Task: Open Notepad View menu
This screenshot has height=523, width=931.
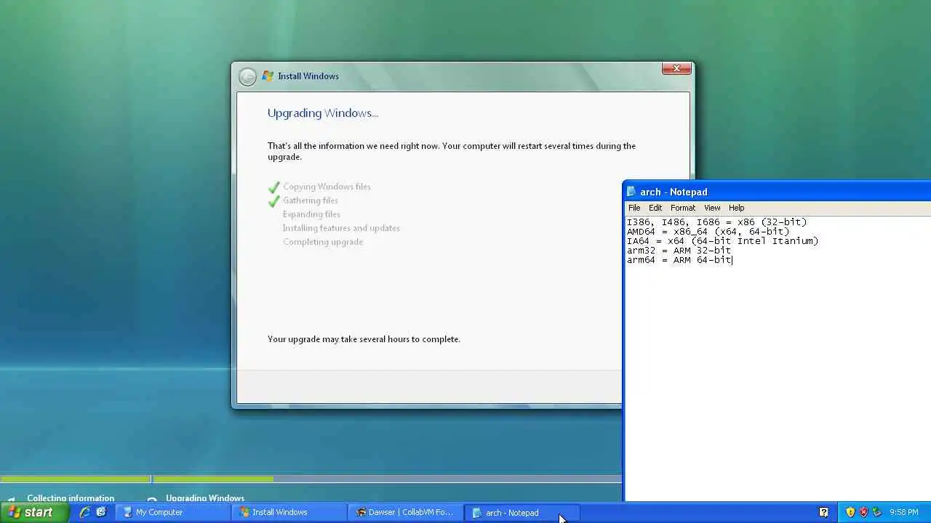Action: (712, 208)
